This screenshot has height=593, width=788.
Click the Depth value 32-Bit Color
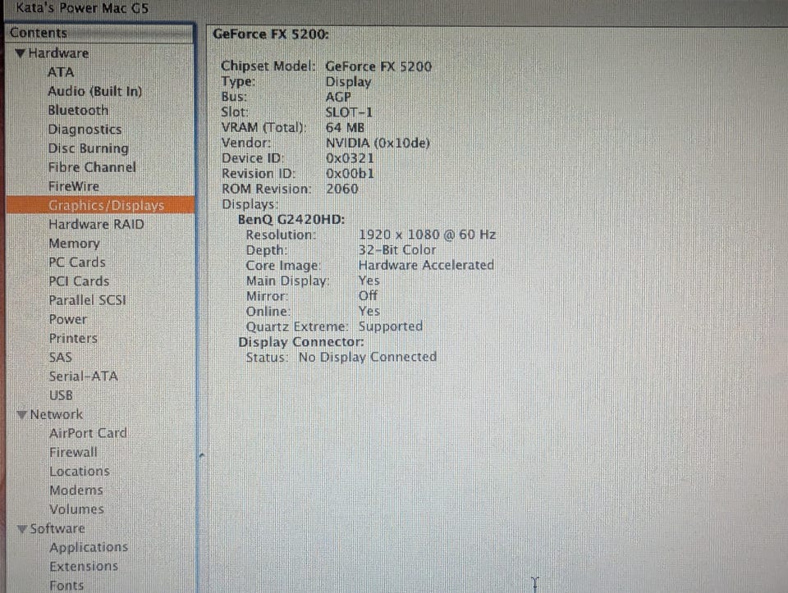point(397,250)
